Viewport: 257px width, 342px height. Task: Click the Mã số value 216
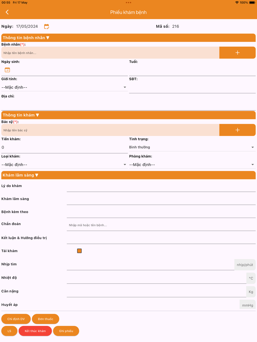pyautogui.click(x=176, y=26)
